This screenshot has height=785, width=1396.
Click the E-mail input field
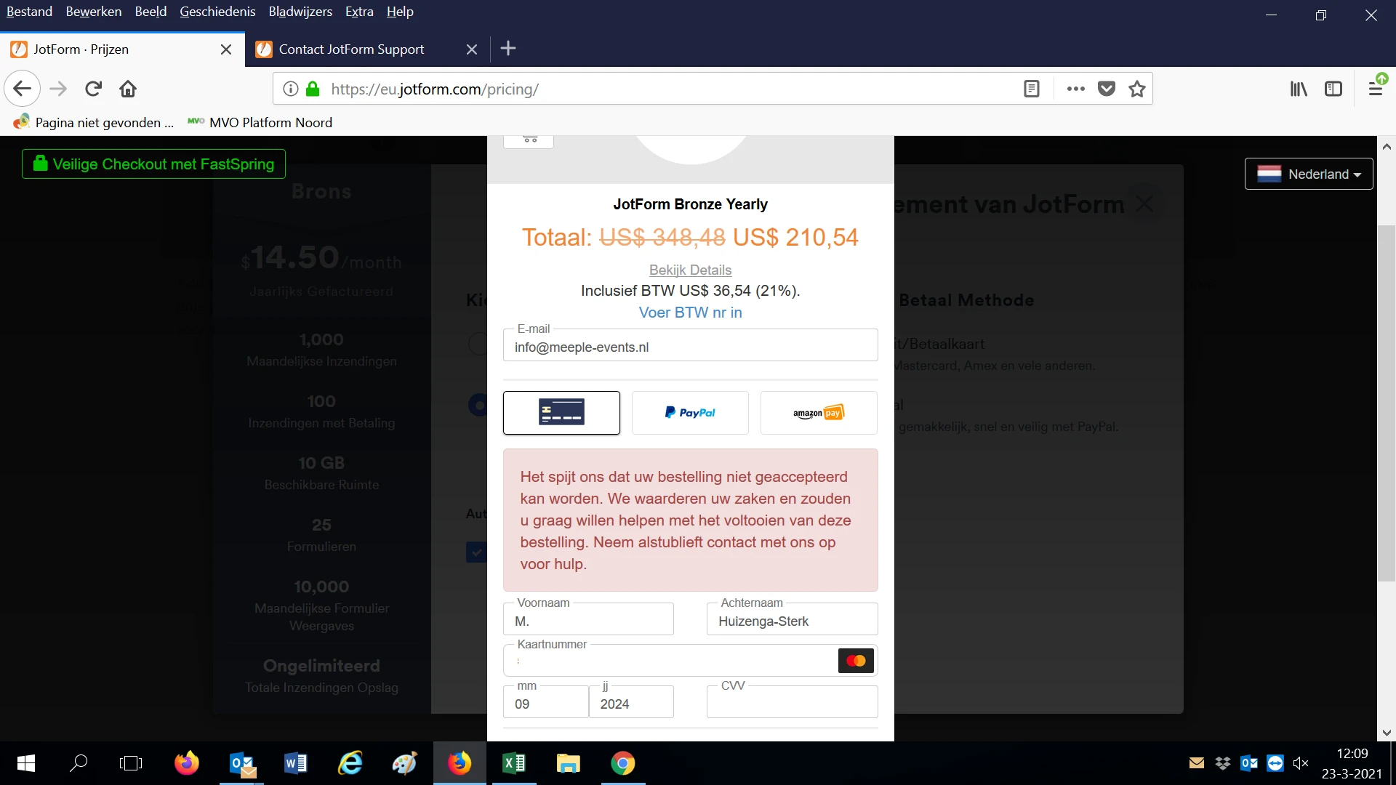coord(690,347)
